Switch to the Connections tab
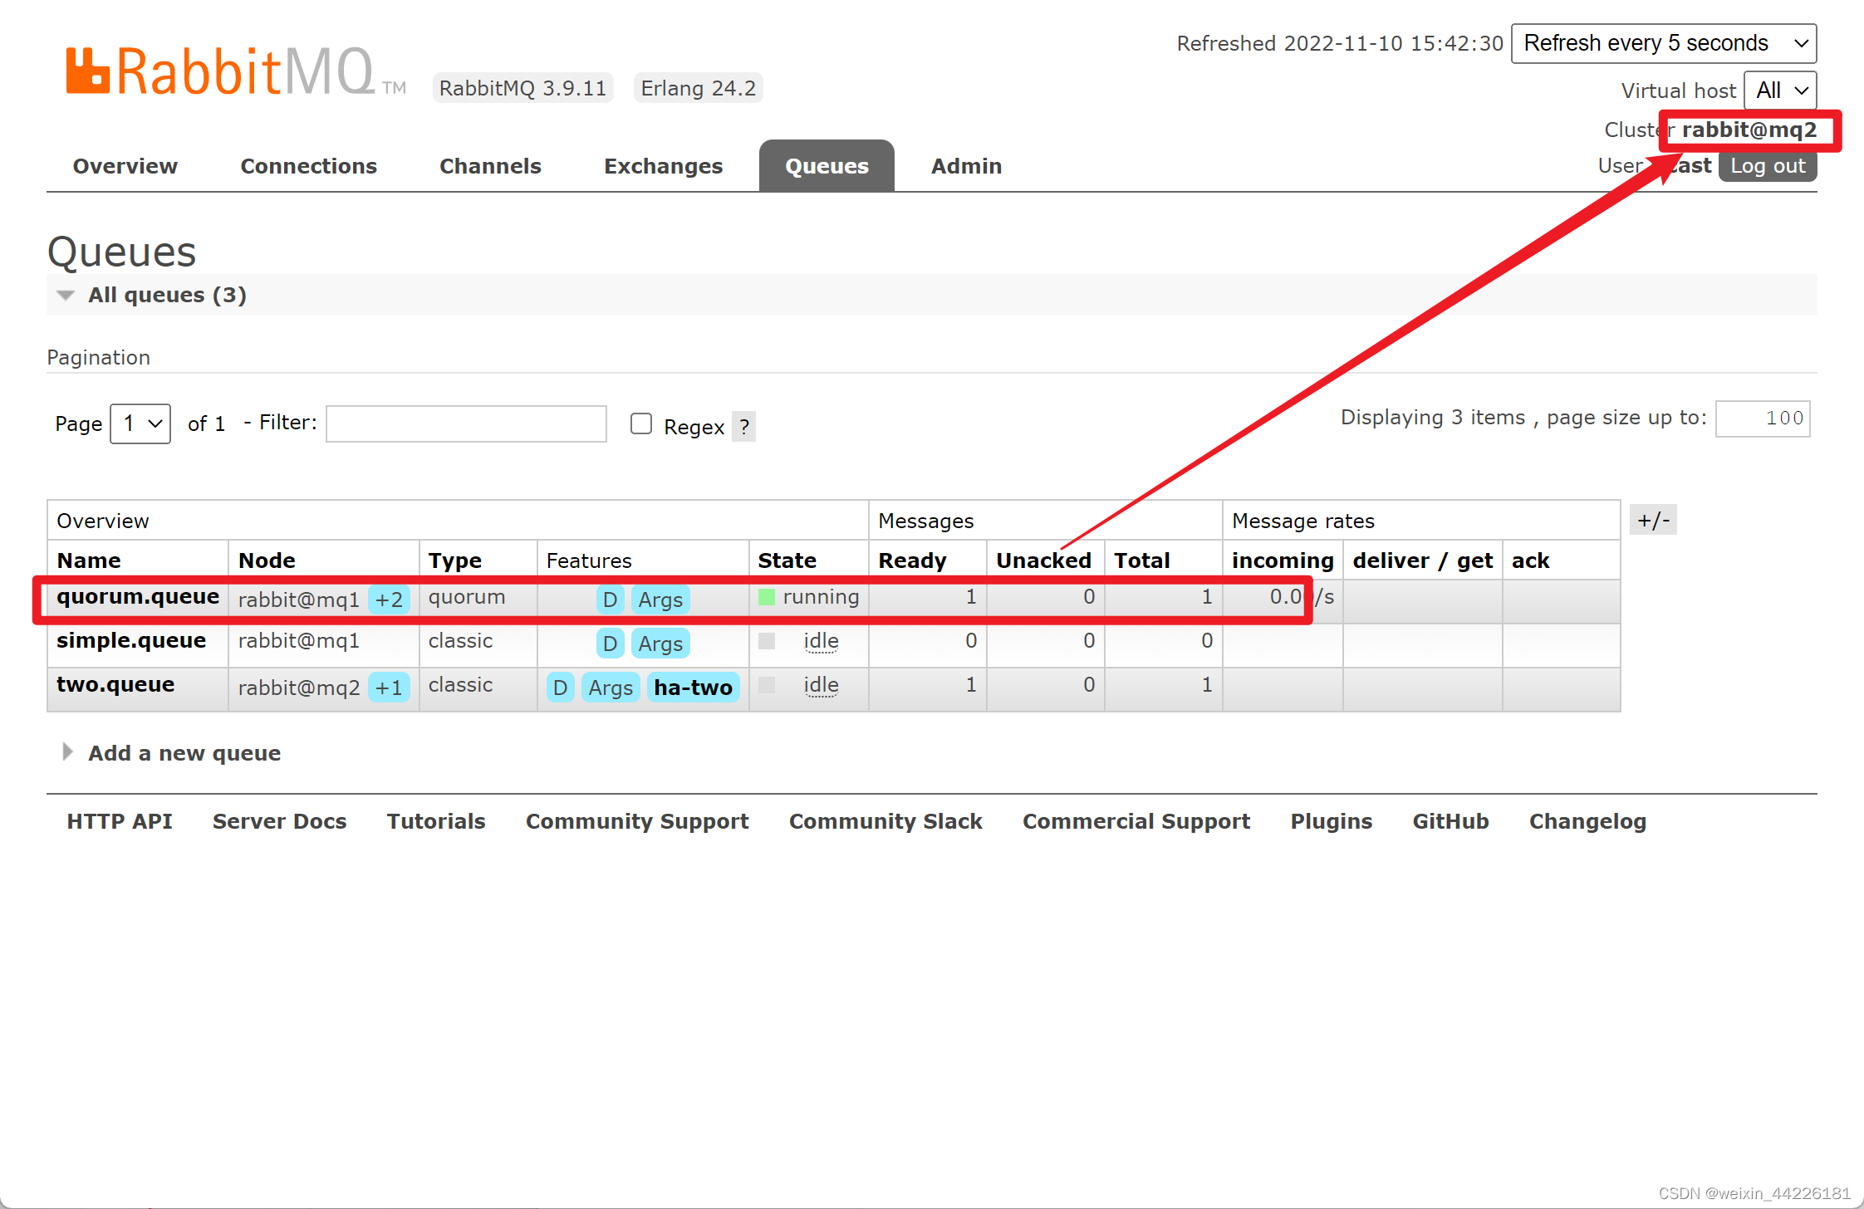The image size is (1864, 1209). pyautogui.click(x=309, y=166)
